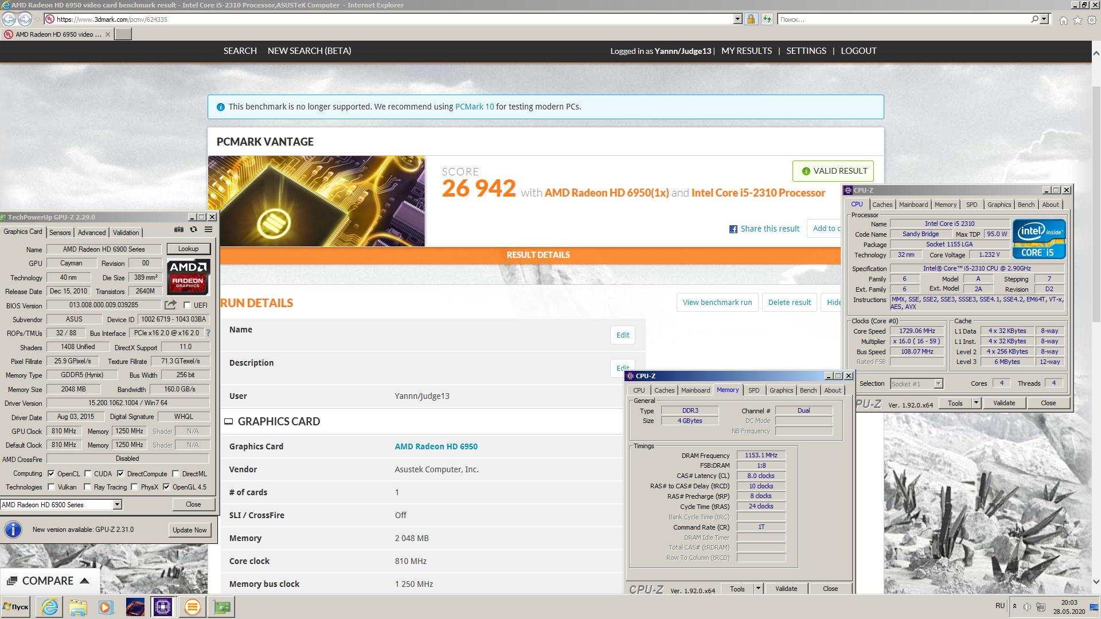This screenshot has width=1101, height=619.
Task: Open the Socket #1 selection dropdown in CPU-Z
Action: point(938,384)
